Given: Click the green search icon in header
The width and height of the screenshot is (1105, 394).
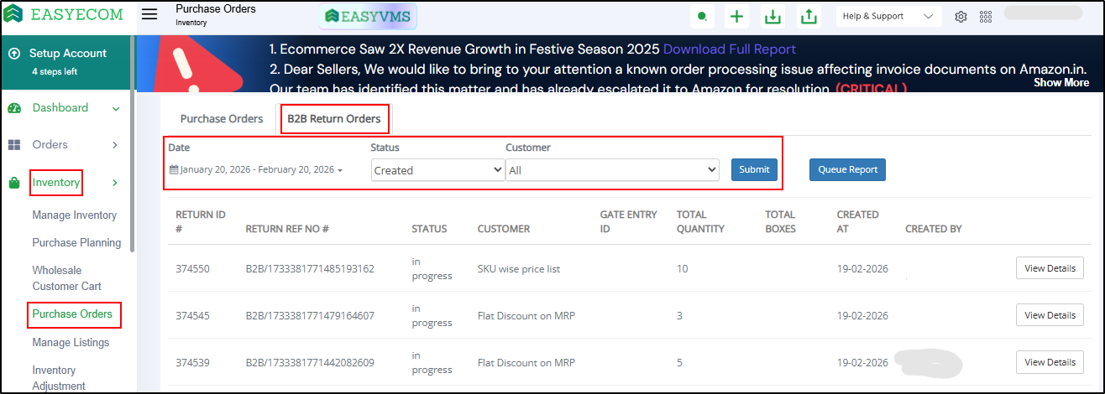Looking at the screenshot, I should coord(702,17).
